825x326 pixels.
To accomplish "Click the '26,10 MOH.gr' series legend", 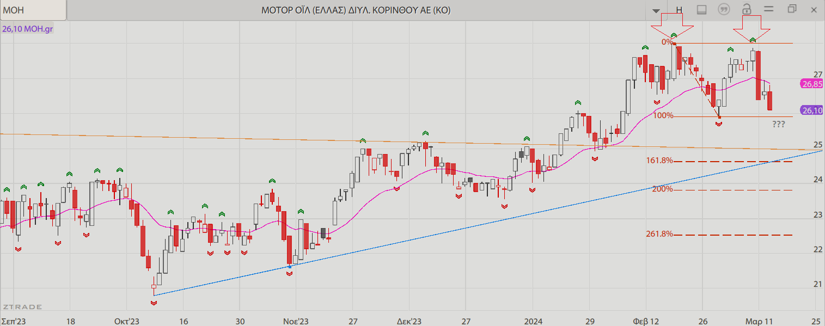I will (28, 28).
